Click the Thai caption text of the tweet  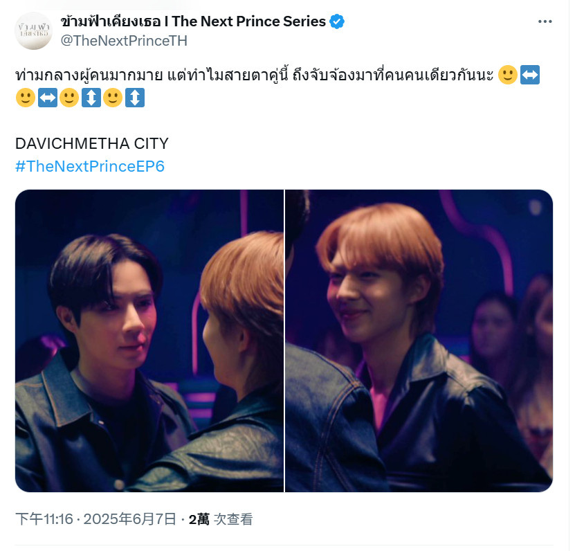255,75
